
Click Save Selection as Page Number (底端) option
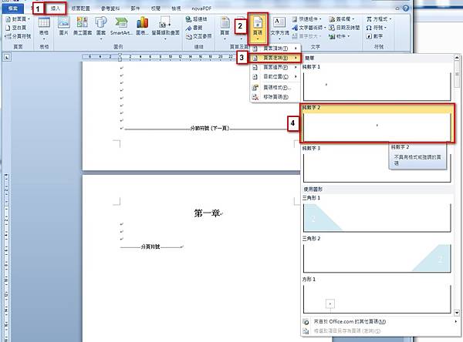(380, 331)
